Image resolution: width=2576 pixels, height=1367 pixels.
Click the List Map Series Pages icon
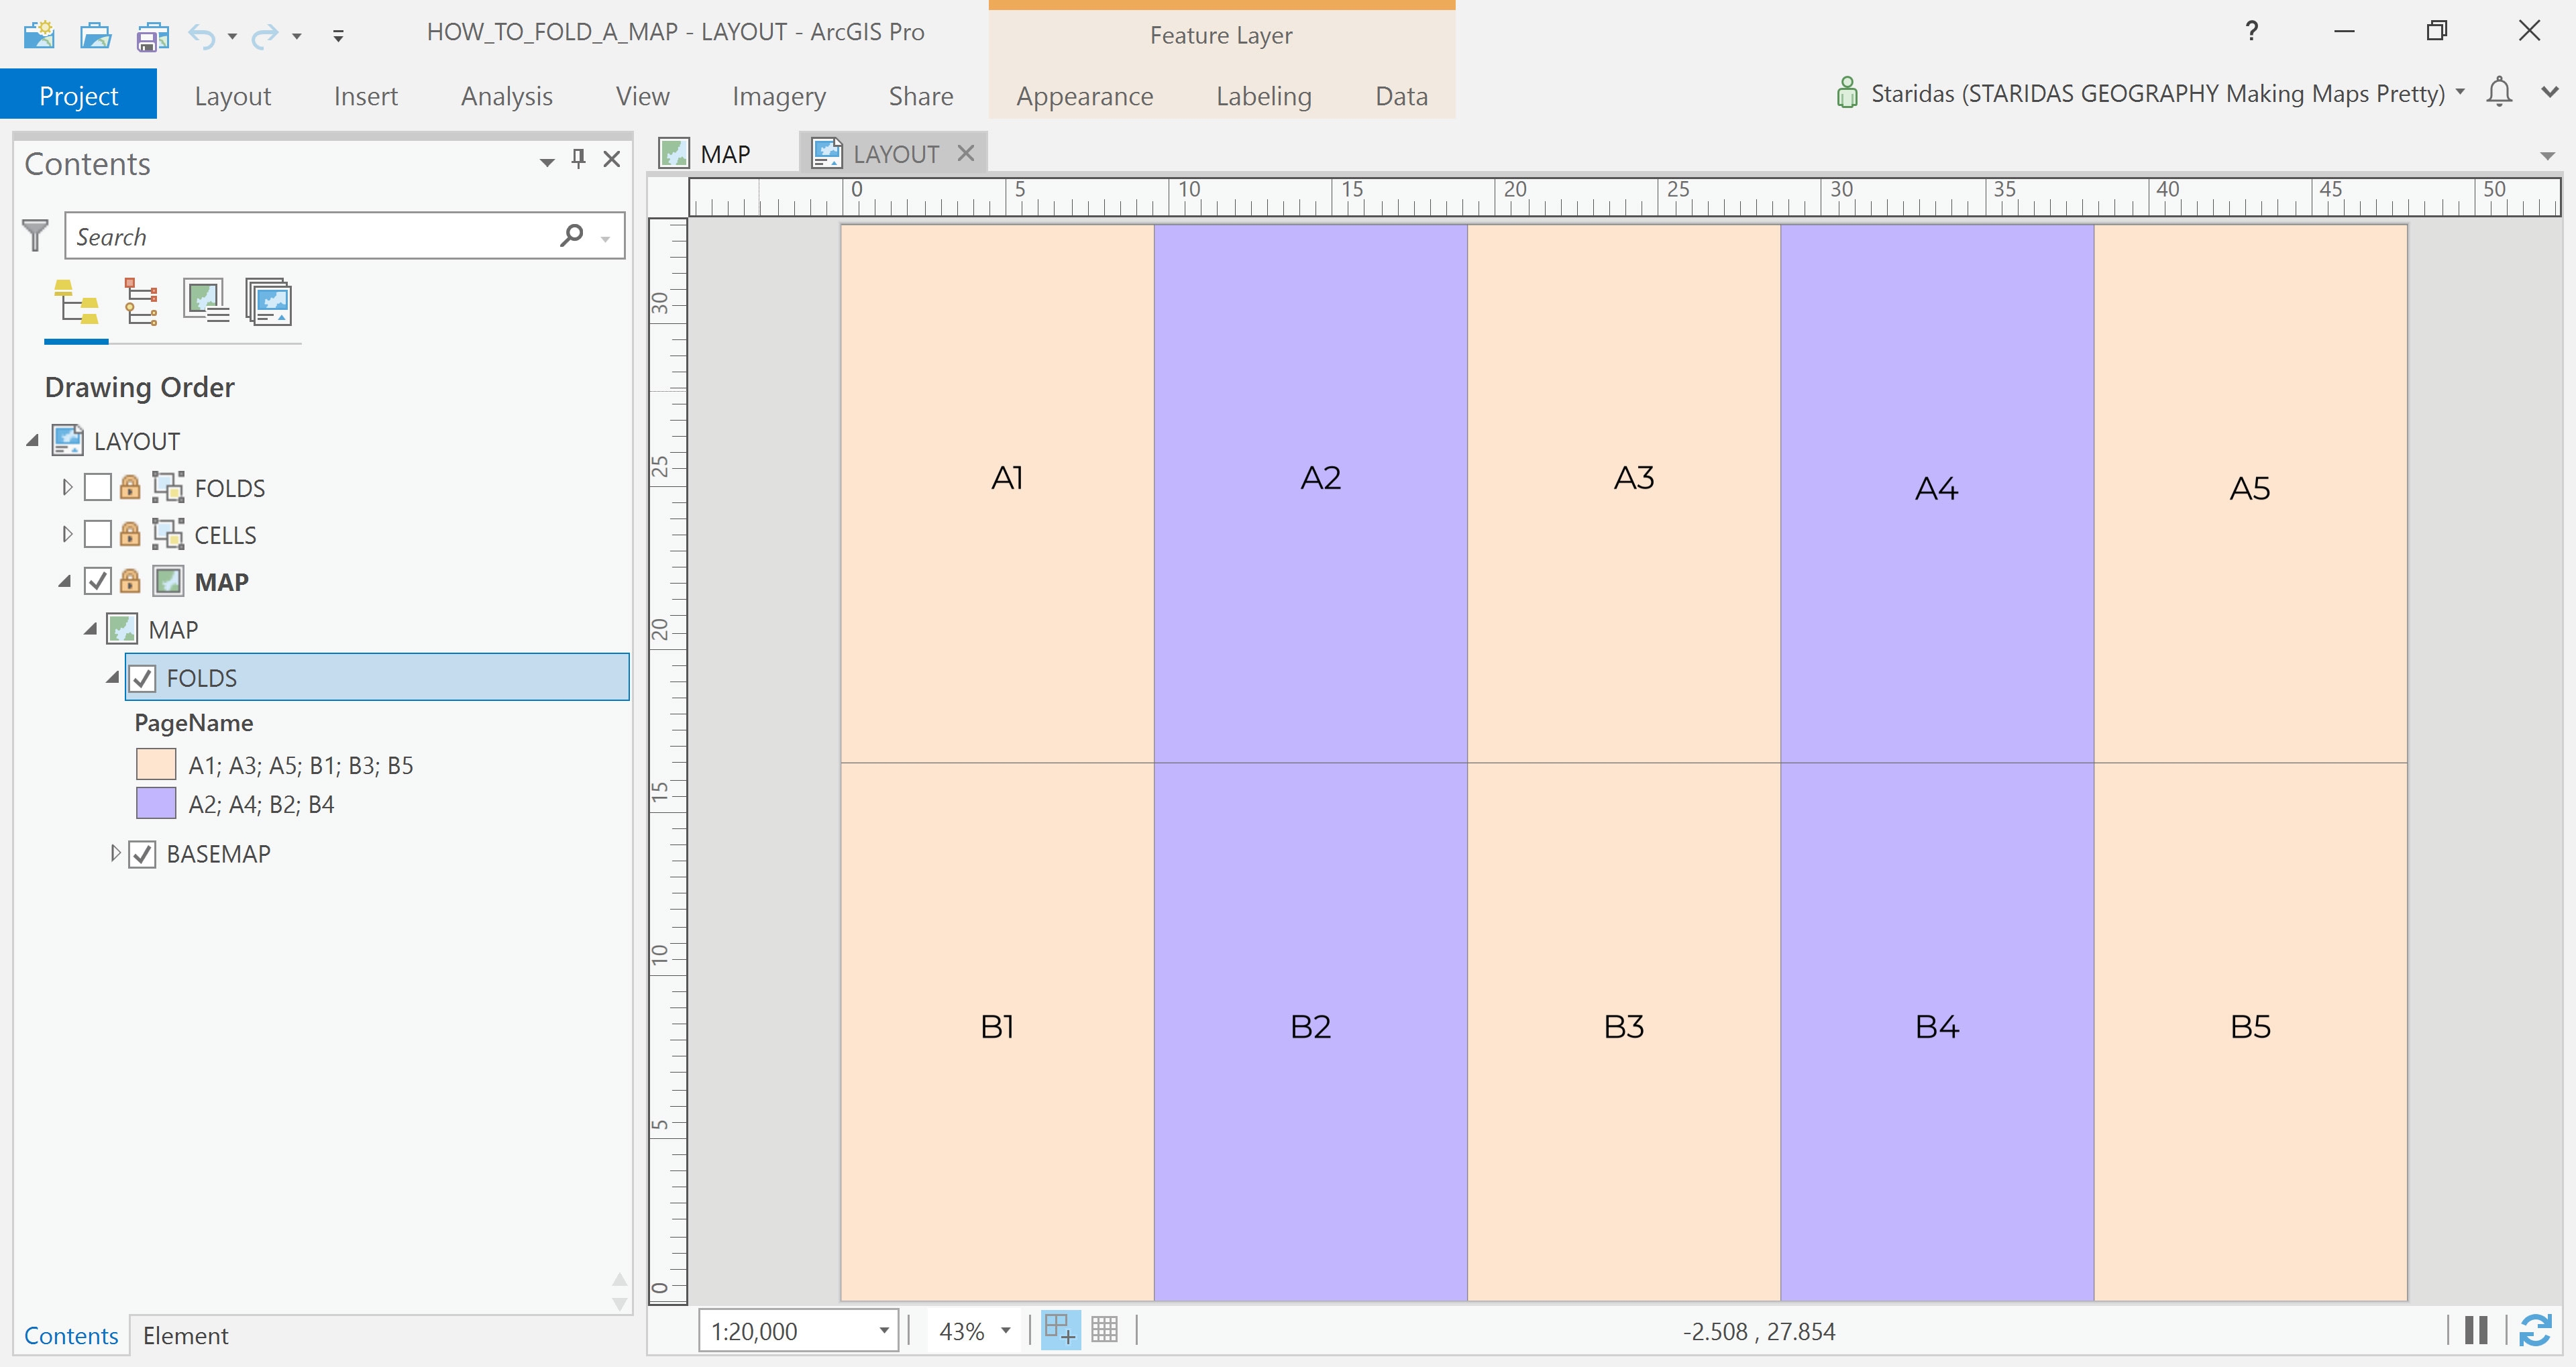[269, 302]
